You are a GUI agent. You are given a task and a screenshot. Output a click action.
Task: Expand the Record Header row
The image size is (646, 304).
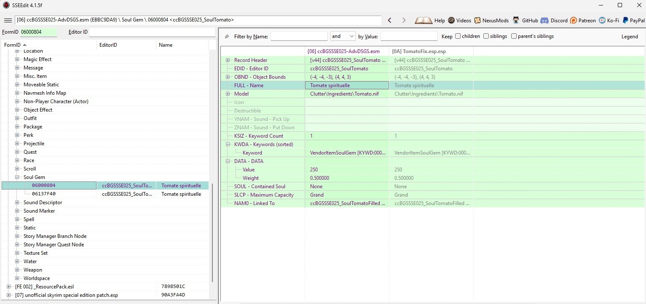coord(228,60)
